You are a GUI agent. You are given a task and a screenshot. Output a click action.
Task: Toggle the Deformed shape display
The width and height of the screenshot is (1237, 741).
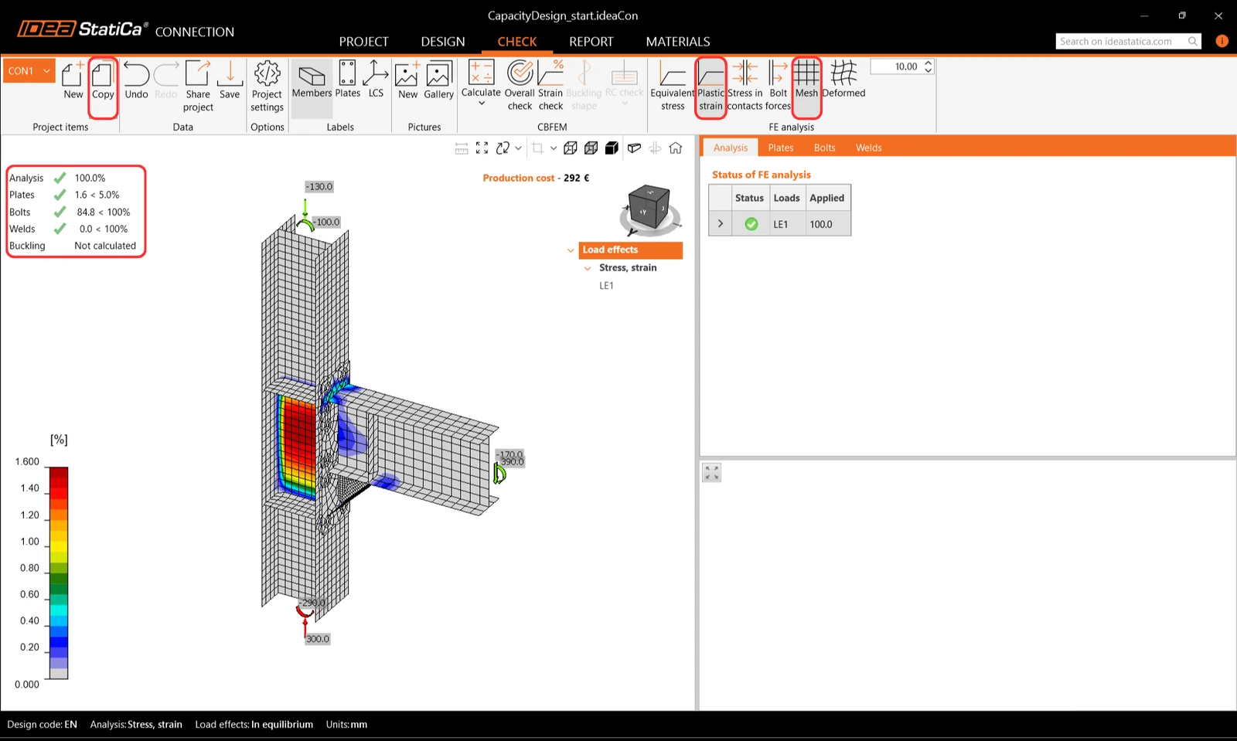pos(843,80)
